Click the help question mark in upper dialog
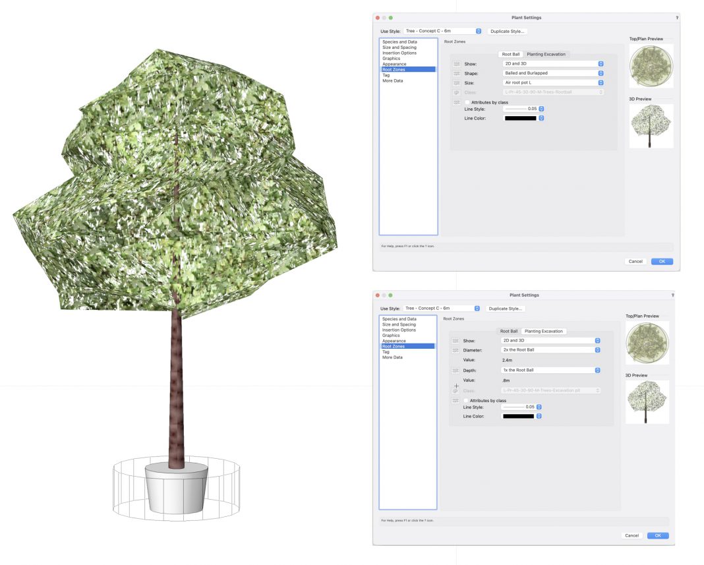 676,17
